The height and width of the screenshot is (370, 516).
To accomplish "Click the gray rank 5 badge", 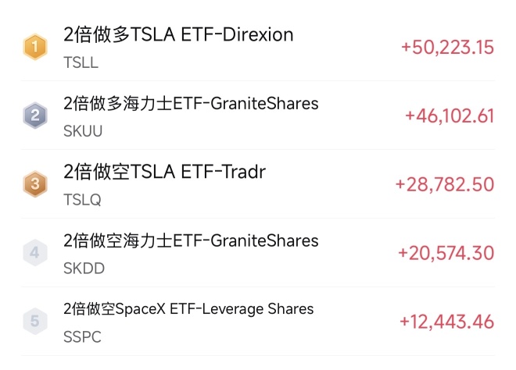I will pos(35,322).
